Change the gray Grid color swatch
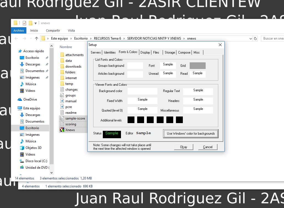 click(198, 65)
